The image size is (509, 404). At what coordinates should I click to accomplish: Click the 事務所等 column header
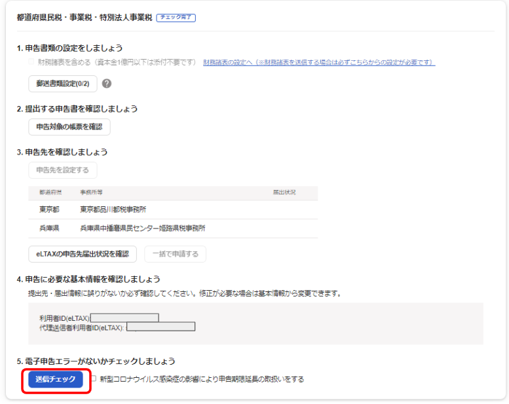click(x=91, y=193)
